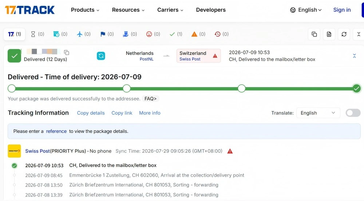Open the document export icon
364x201 pixels.
pyautogui.click(x=329, y=34)
